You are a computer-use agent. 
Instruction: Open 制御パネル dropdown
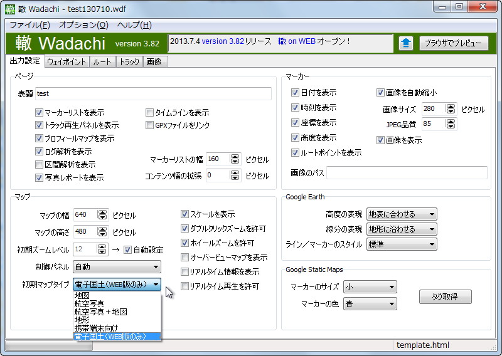117,267
